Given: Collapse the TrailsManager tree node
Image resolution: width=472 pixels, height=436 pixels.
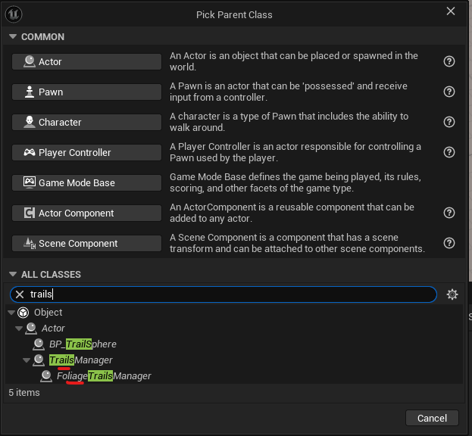Looking at the screenshot, I should pyautogui.click(x=27, y=360).
